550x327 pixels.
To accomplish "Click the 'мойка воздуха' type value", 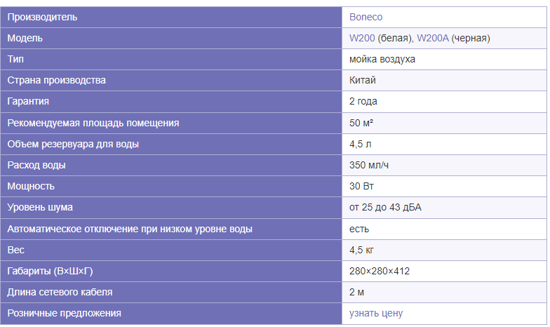I will coord(382,59).
